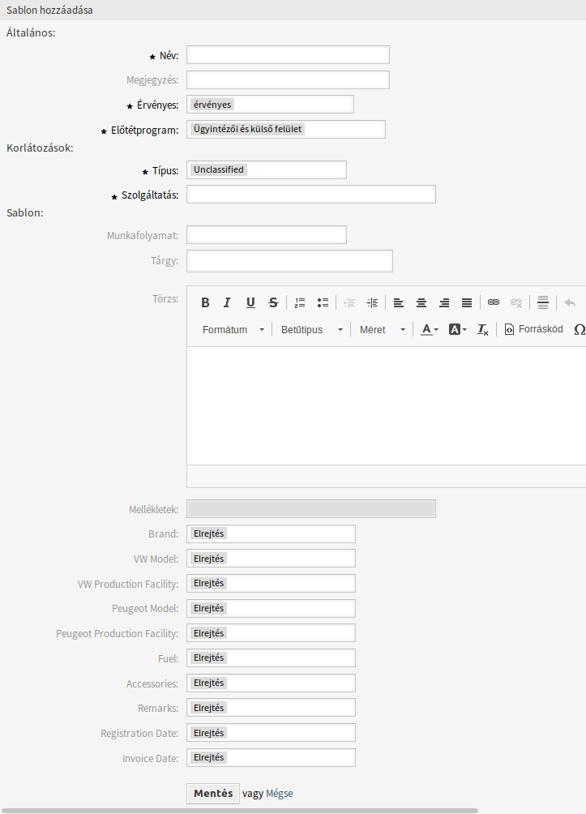Click the Mellékletek attachments field

[311, 509]
